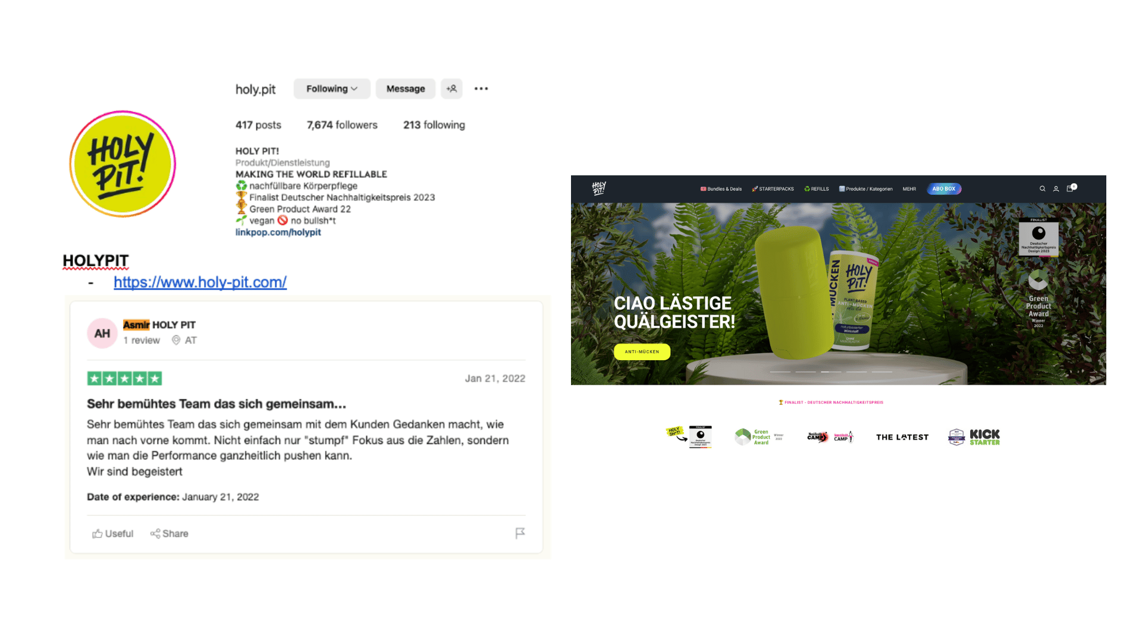
Task: Click the location pin icon next to AT
Action: click(176, 340)
